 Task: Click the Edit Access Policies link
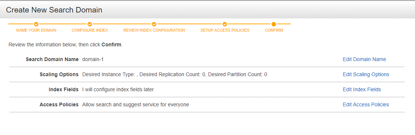coord(366,105)
